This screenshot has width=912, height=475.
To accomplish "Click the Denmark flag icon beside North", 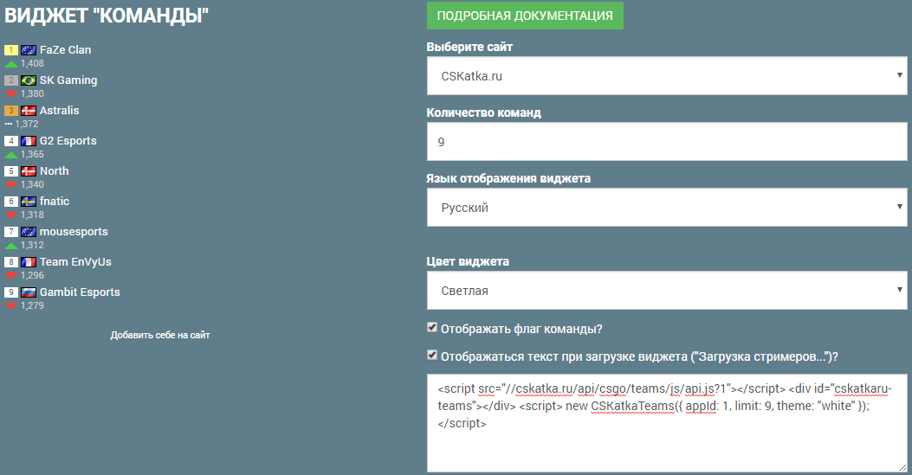I will [x=29, y=171].
